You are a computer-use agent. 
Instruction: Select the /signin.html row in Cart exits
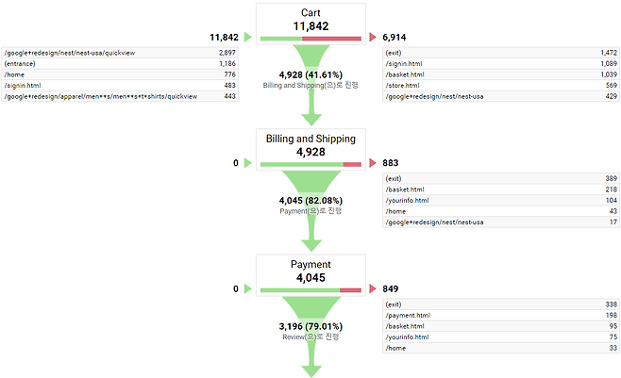[x=501, y=63]
